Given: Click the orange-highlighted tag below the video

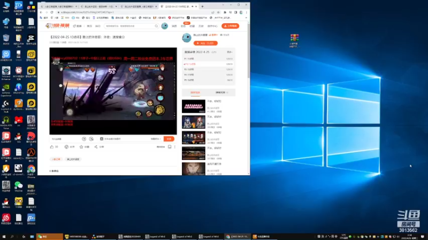Looking at the screenshot, I should [x=56, y=159].
